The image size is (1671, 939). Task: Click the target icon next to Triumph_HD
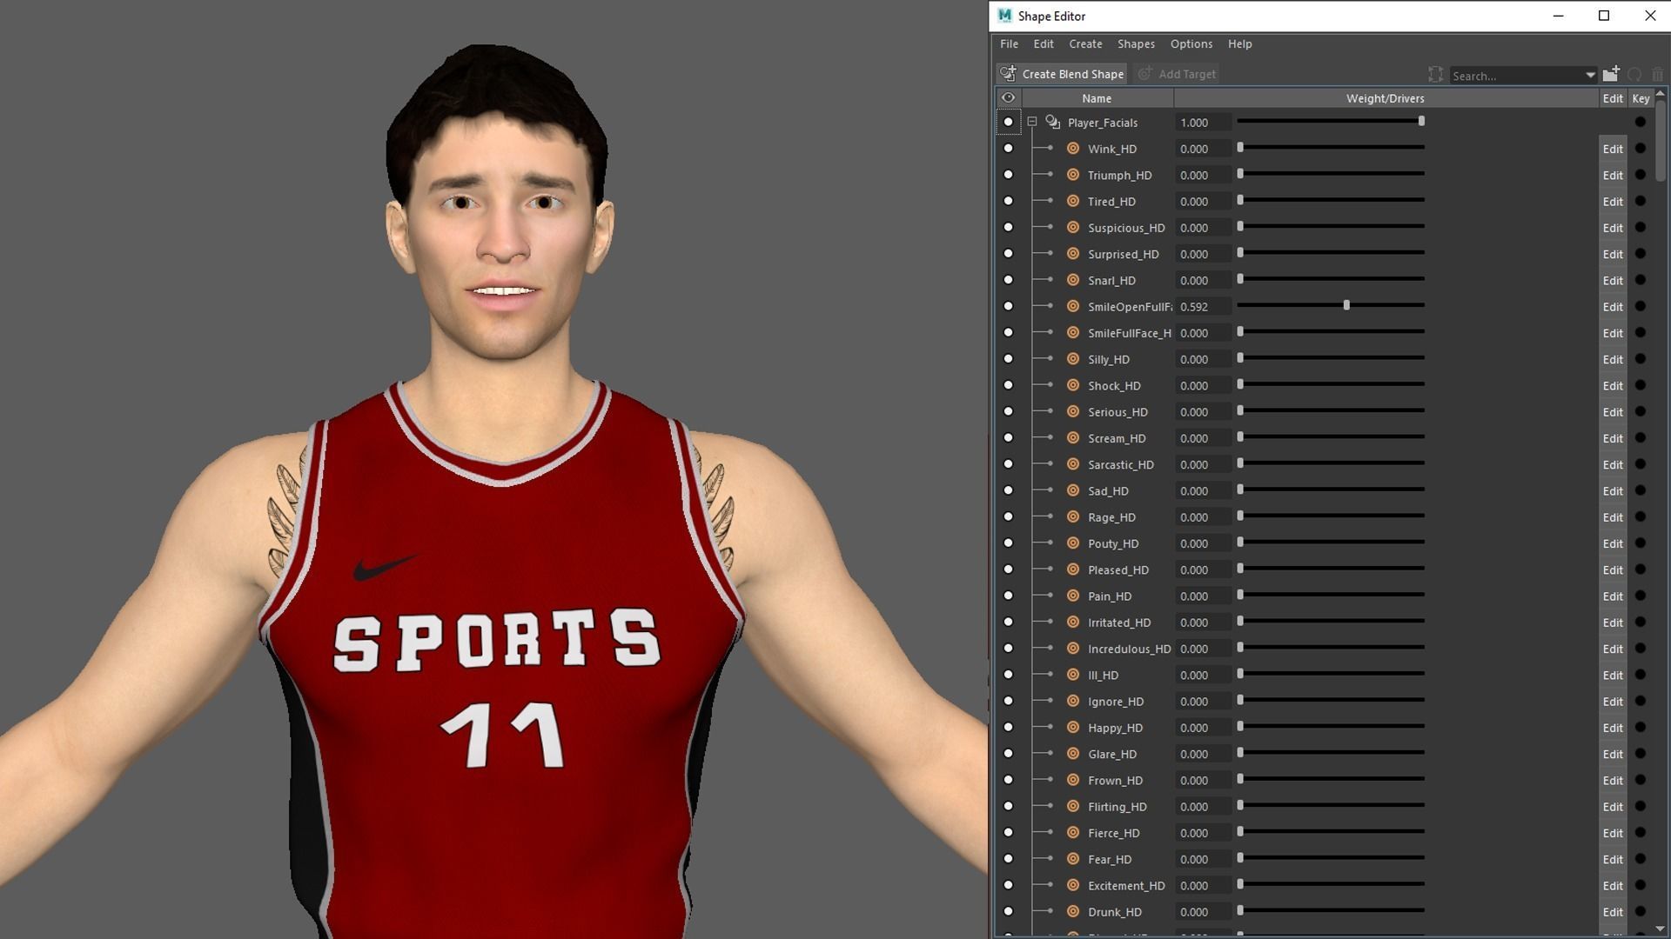[x=1073, y=175]
